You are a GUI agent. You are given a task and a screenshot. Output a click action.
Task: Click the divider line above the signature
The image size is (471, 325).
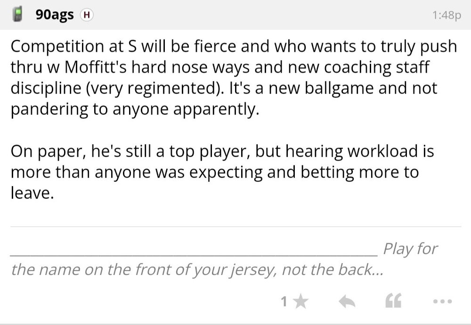coord(235,227)
